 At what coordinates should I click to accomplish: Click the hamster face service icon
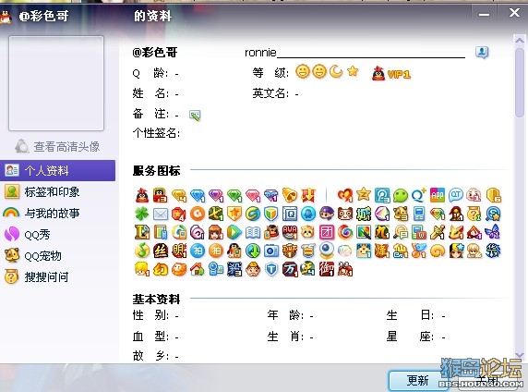click(x=307, y=232)
